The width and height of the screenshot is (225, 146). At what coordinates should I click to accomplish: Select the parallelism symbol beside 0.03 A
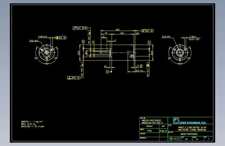(143, 31)
